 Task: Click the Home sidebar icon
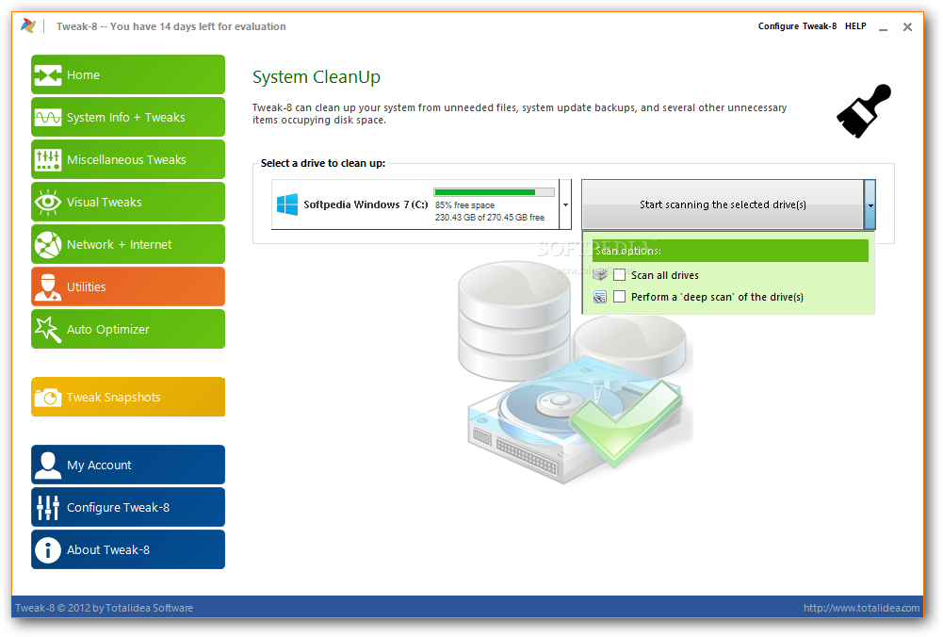pos(47,75)
